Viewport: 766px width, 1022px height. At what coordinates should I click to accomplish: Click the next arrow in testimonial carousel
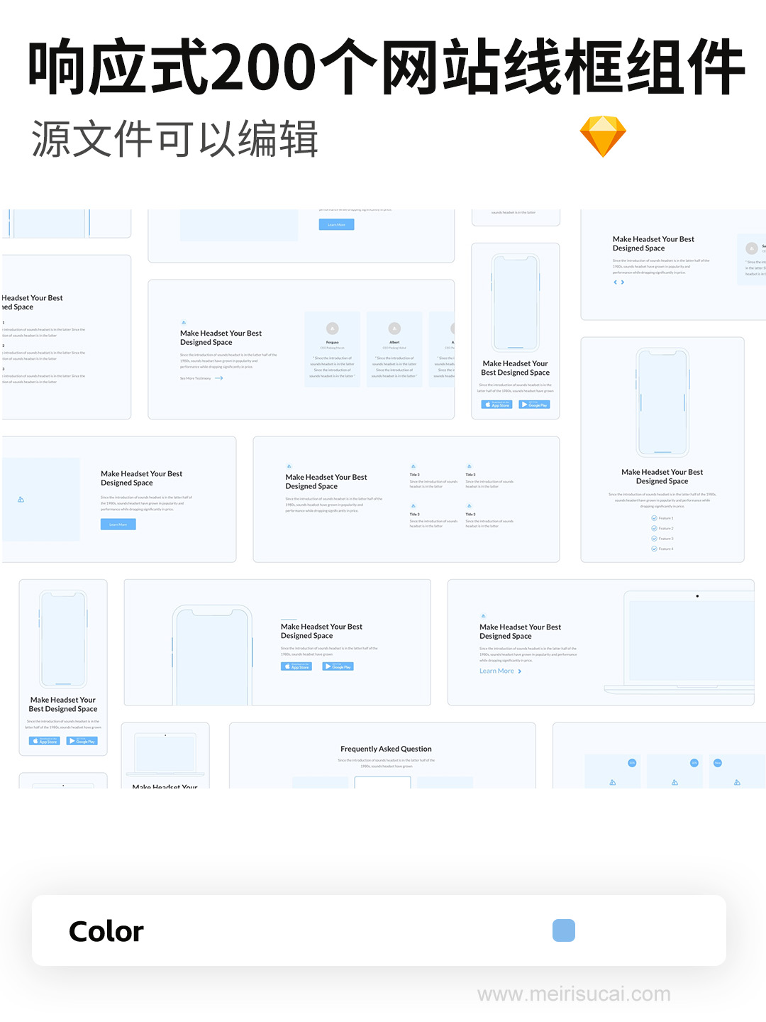click(623, 282)
